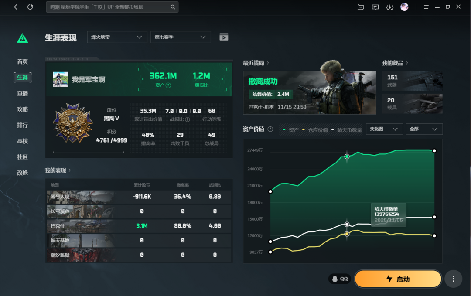
Task: Click the user avatar in the top bar
Action: 404,7
